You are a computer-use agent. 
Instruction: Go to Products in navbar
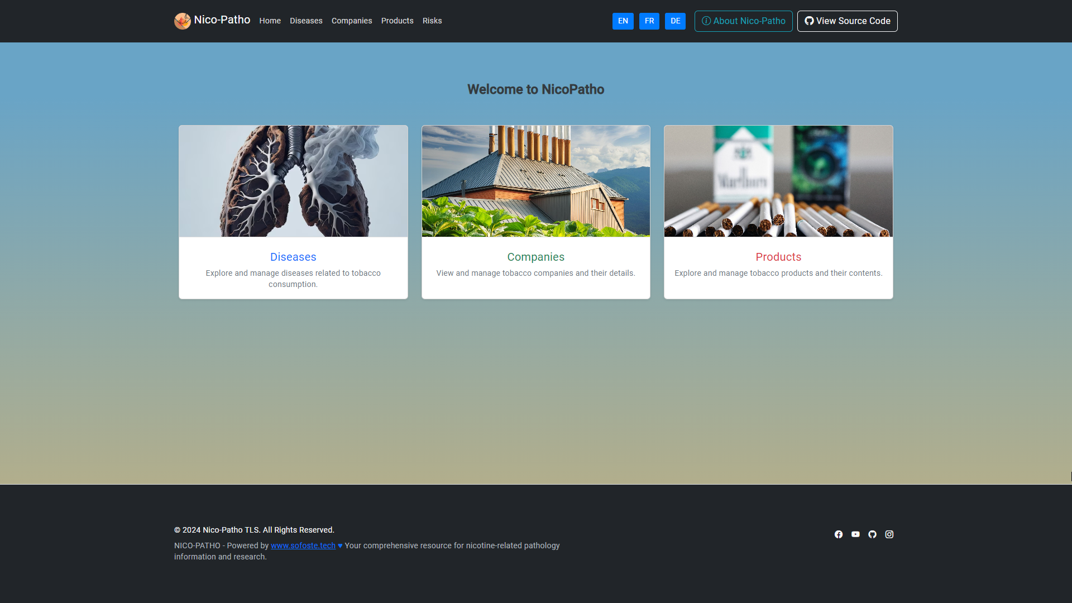(397, 21)
